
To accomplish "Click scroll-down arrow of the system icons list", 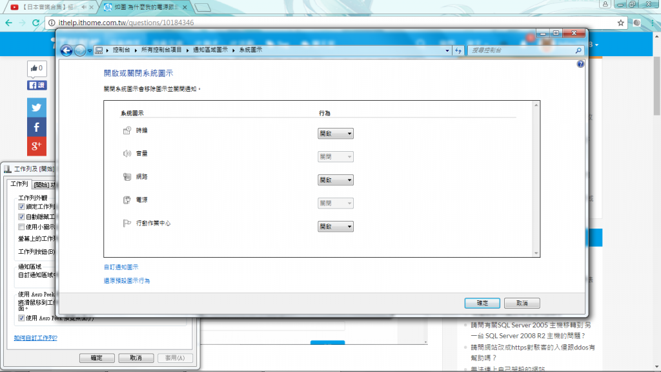I will point(536,253).
